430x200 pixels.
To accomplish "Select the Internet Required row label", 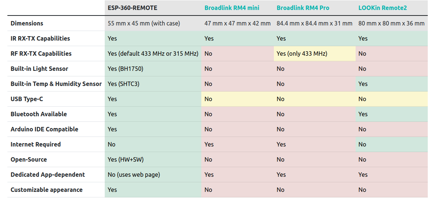I will 36,144.
